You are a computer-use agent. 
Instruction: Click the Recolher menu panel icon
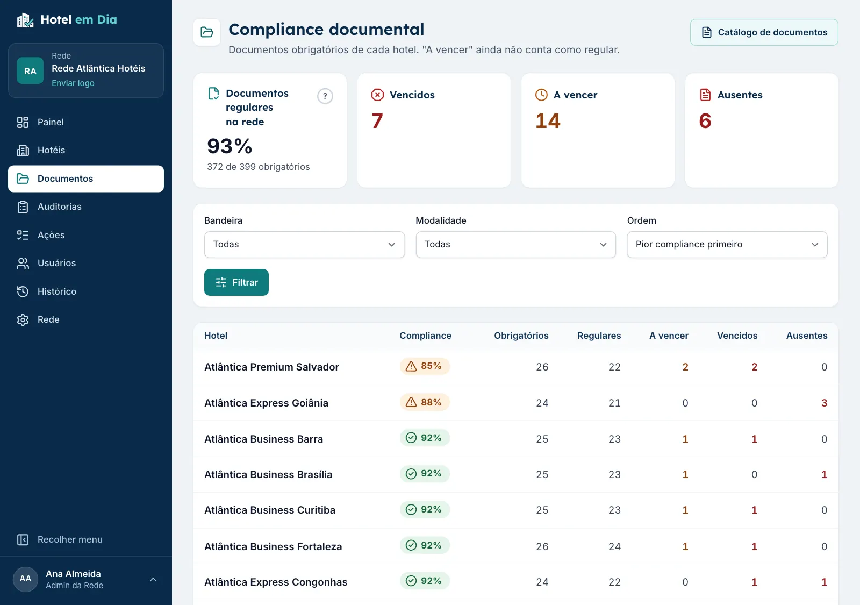pos(23,539)
